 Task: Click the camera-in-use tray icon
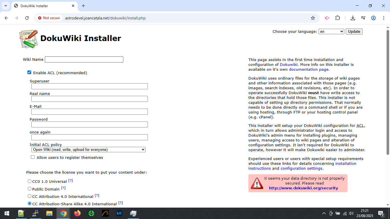click(331, 213)
